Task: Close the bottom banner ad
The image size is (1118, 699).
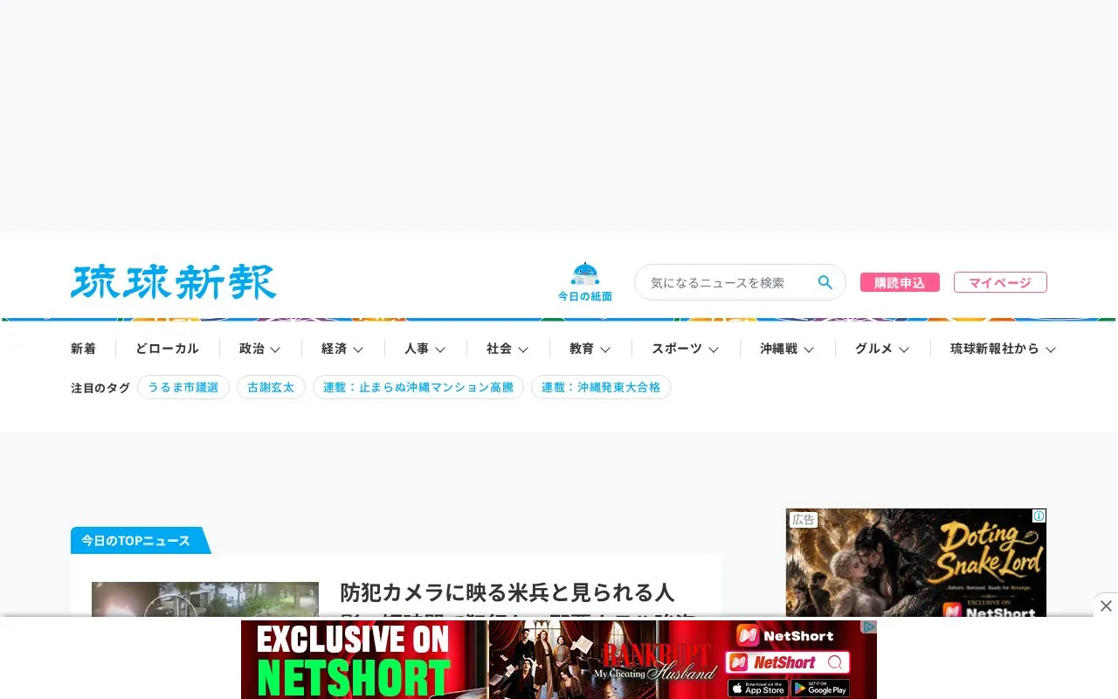Action: pyautogui.click(x=1106, y=606)
